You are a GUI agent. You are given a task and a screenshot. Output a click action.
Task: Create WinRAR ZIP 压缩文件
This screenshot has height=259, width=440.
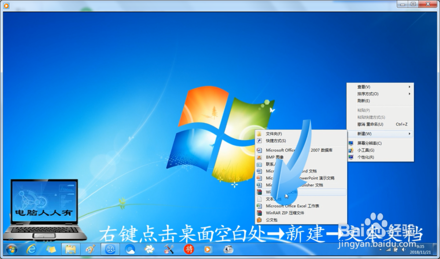(301, 213)
